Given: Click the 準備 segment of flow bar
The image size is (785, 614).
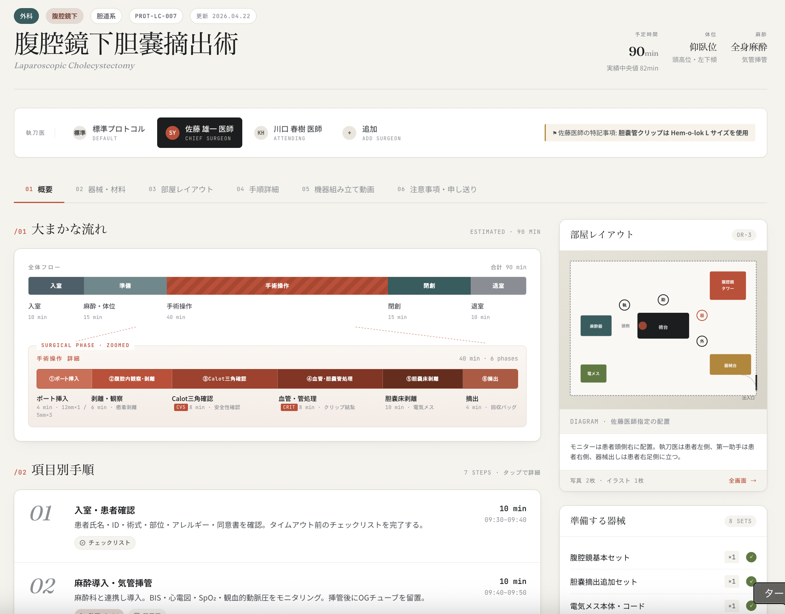Looking at the screenshot, I should (125, 286).
